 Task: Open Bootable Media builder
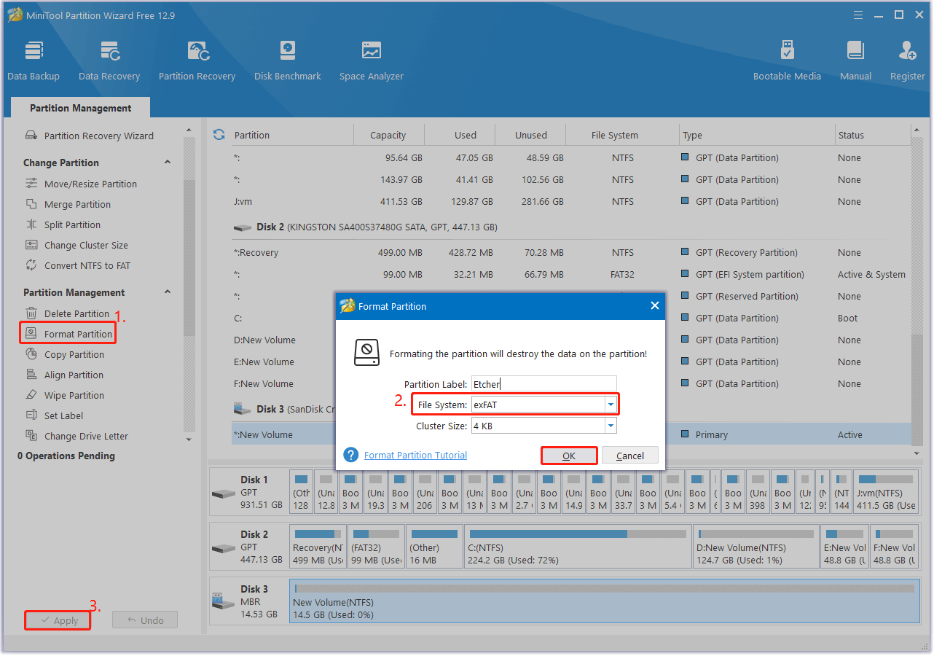point(787,60)
